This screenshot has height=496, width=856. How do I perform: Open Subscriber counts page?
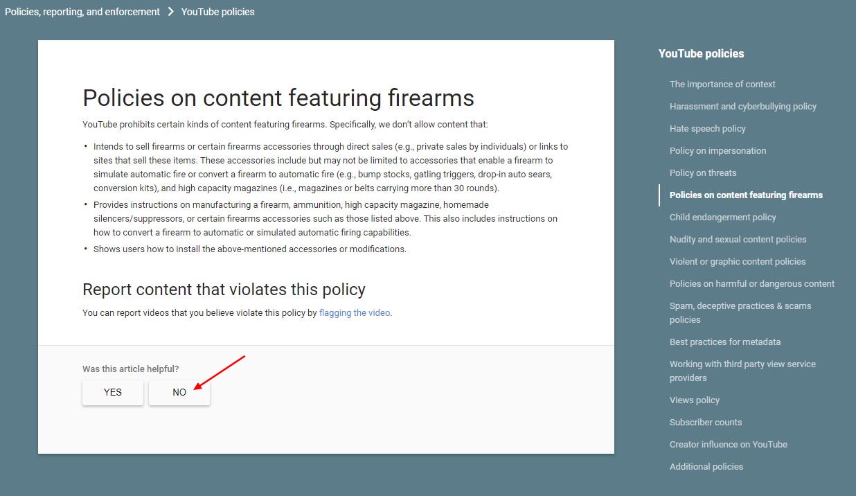706,423
